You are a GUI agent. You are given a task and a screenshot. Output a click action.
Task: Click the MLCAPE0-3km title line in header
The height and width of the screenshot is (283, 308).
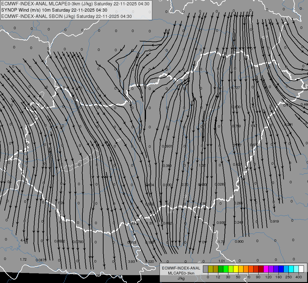point(66,4)
